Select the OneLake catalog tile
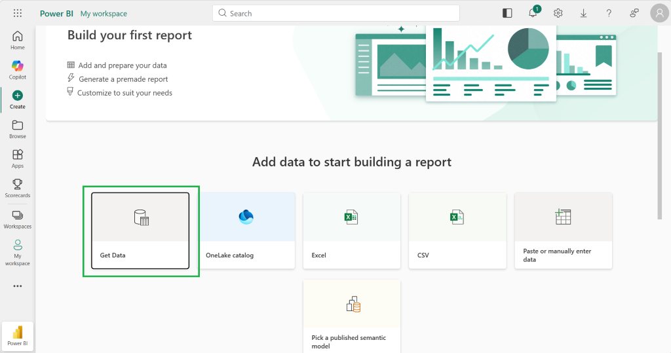Screen dimensions: 671x353 [246, 231]
